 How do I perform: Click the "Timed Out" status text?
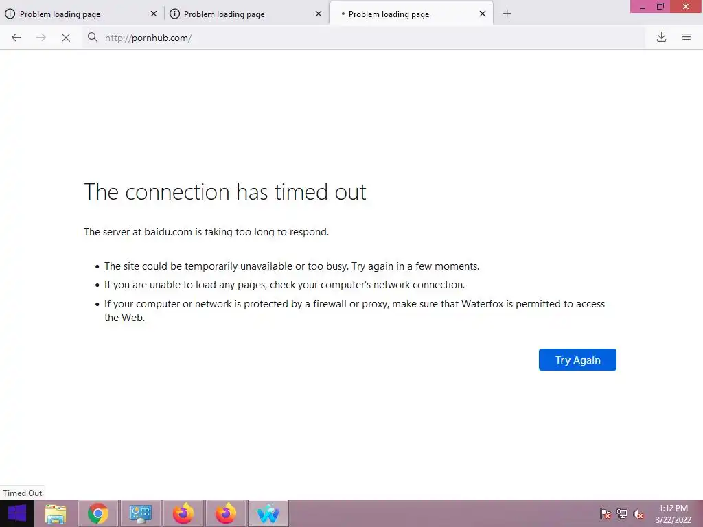click(x=23, y=493)
